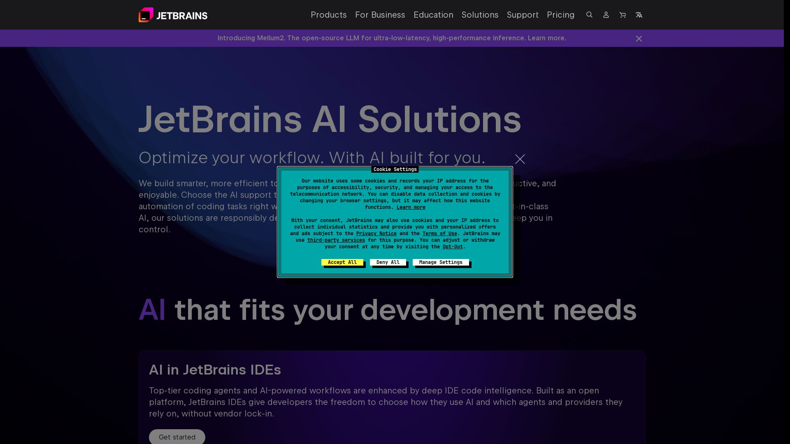Viewport: 790px width, 444px height.
Task: Click the JetBrains AI Solutions heading
Action: point(330,120)
